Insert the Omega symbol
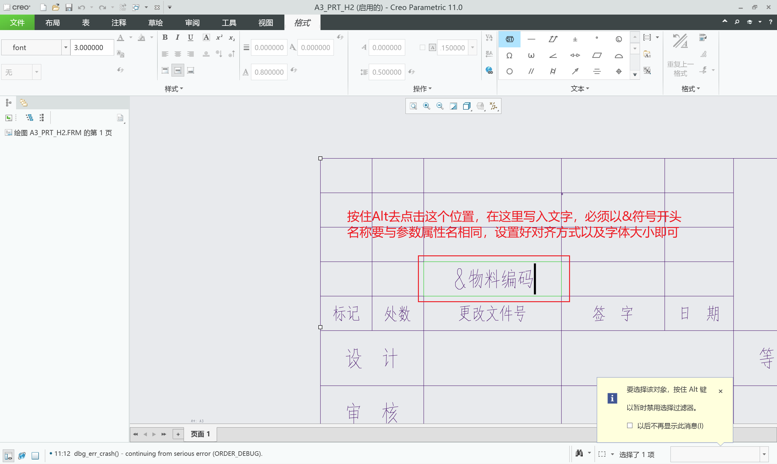 coord(509,55)
